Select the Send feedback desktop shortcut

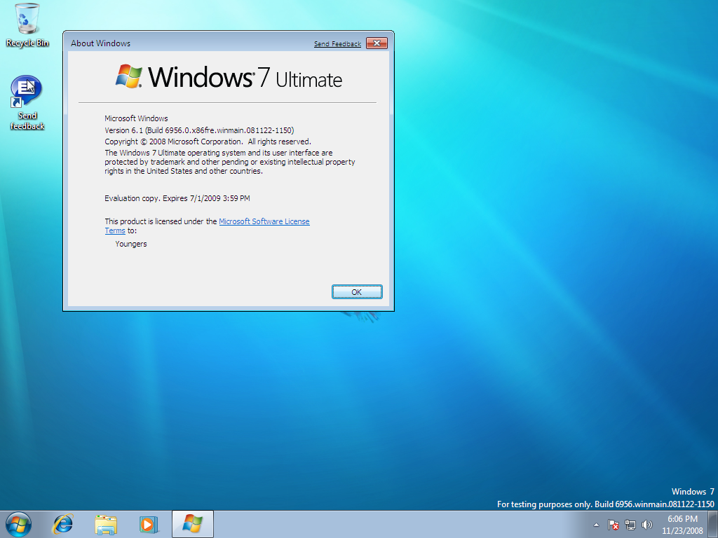27,103
